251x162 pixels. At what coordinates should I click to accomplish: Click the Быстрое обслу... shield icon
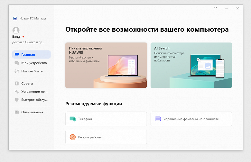17,100
